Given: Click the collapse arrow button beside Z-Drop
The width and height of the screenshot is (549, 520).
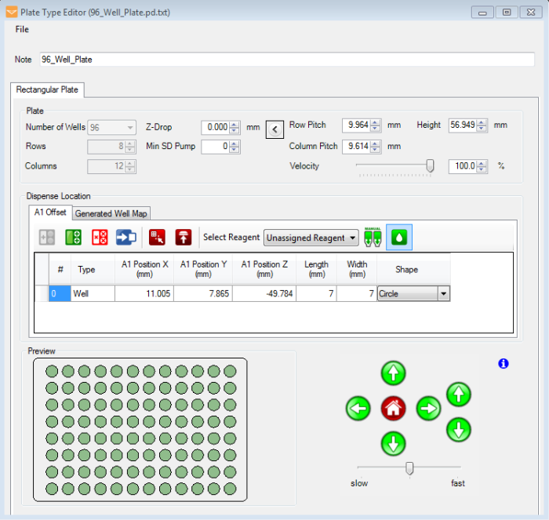Looking at the screenshot, I should coord(274,129).
